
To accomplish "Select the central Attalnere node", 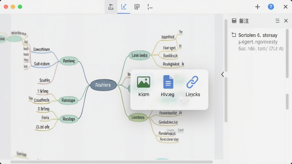I will pyautogui.click(x=103, y=85).
